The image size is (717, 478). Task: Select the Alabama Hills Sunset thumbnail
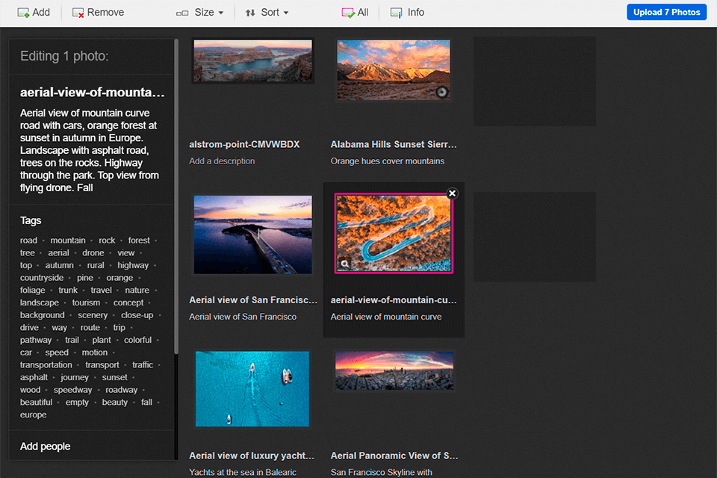394,70
